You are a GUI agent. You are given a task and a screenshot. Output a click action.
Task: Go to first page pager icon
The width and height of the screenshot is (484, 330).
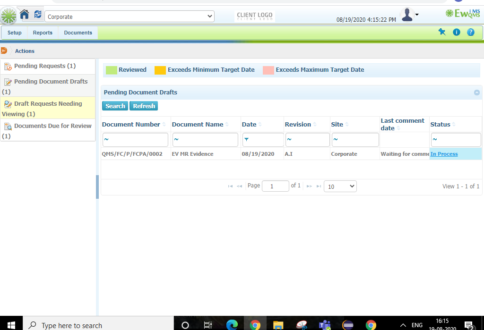point(230,186)
